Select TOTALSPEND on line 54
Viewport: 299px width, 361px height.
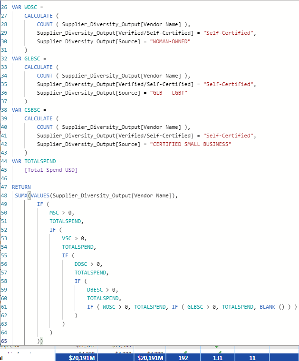coord(77,247)
